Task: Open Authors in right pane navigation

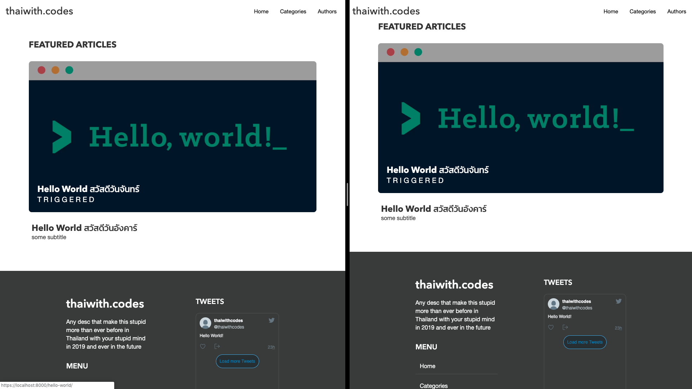Action: point(676,12)
